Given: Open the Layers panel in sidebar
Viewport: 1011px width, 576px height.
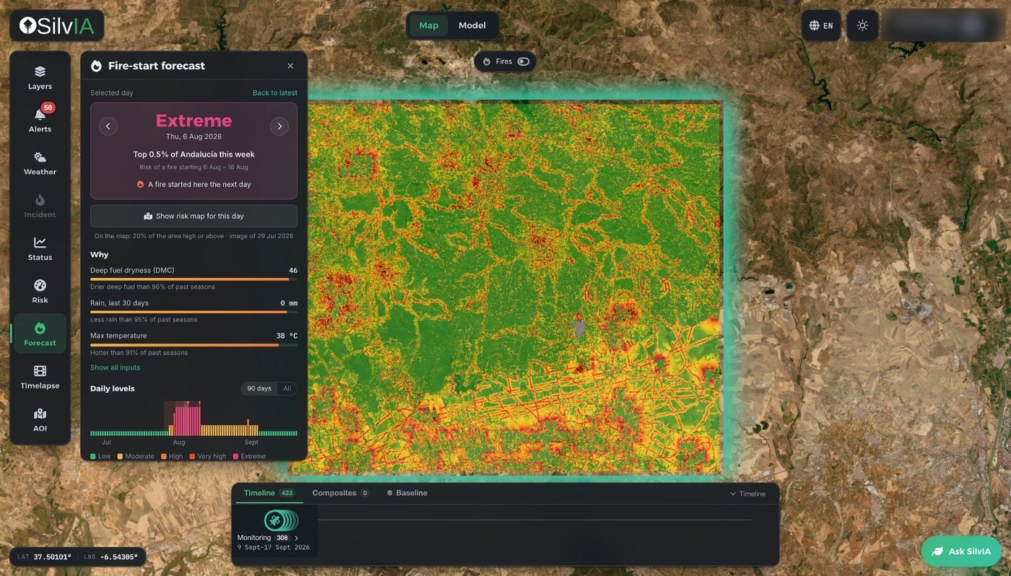Looking at the screenshot, I should click(40, 78).
